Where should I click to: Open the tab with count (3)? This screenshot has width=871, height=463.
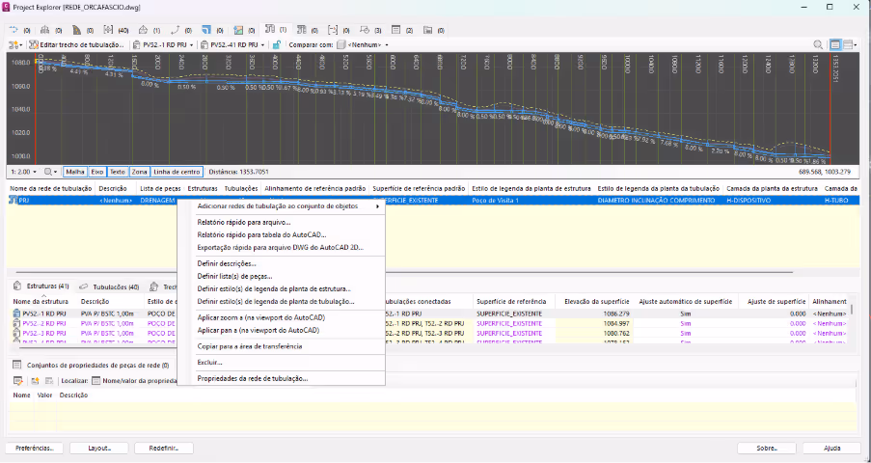370,30
